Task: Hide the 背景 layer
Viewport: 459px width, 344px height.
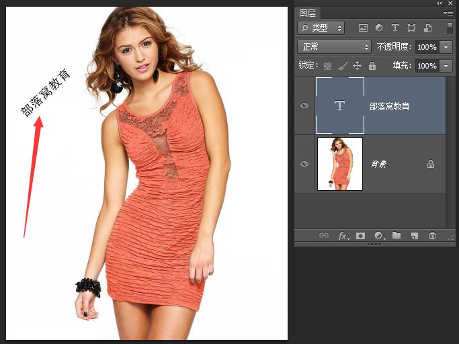Action: click(304, 164)
